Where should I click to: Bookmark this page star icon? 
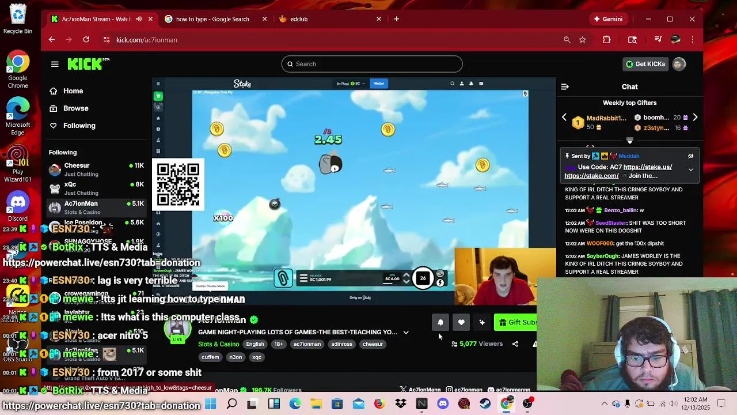(x=583, y=40)
